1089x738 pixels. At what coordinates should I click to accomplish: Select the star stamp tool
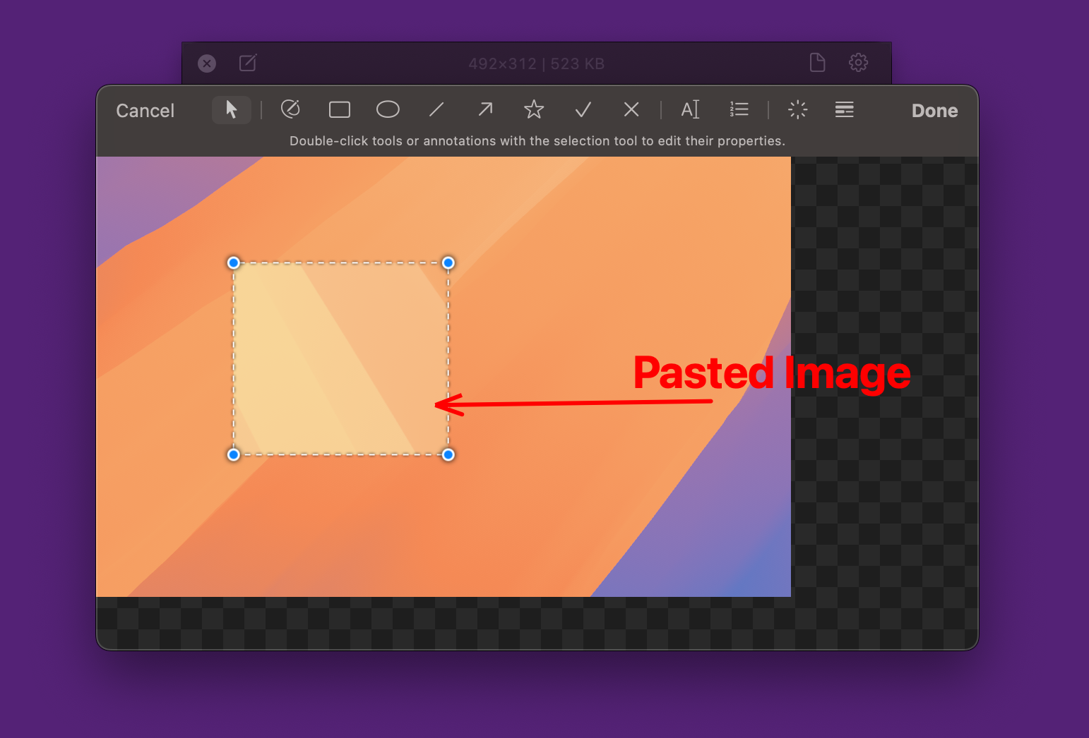(x=534, y=109)
